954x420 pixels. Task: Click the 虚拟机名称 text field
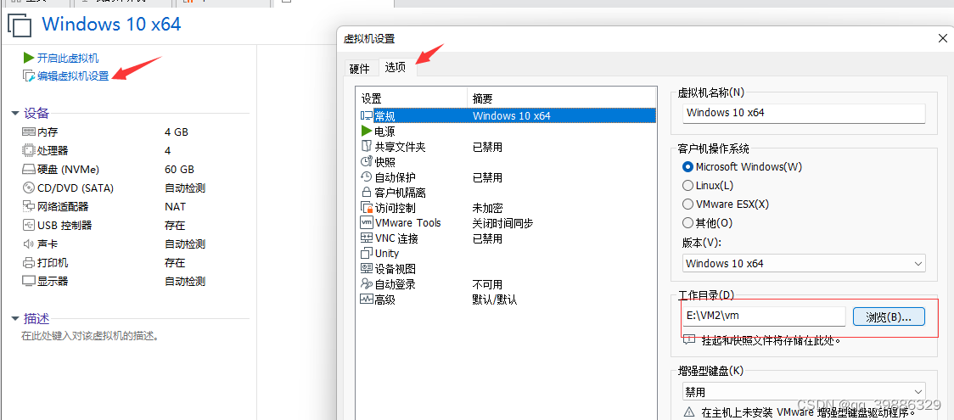804,113
